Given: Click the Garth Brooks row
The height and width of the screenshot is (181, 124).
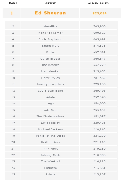Looking at the screenshot, I should [61, 59].
